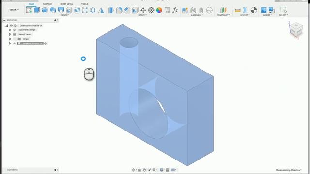The image size is (310, 174).
Task: Select the Sweep tool icon
Action: [x=53, y=10]
